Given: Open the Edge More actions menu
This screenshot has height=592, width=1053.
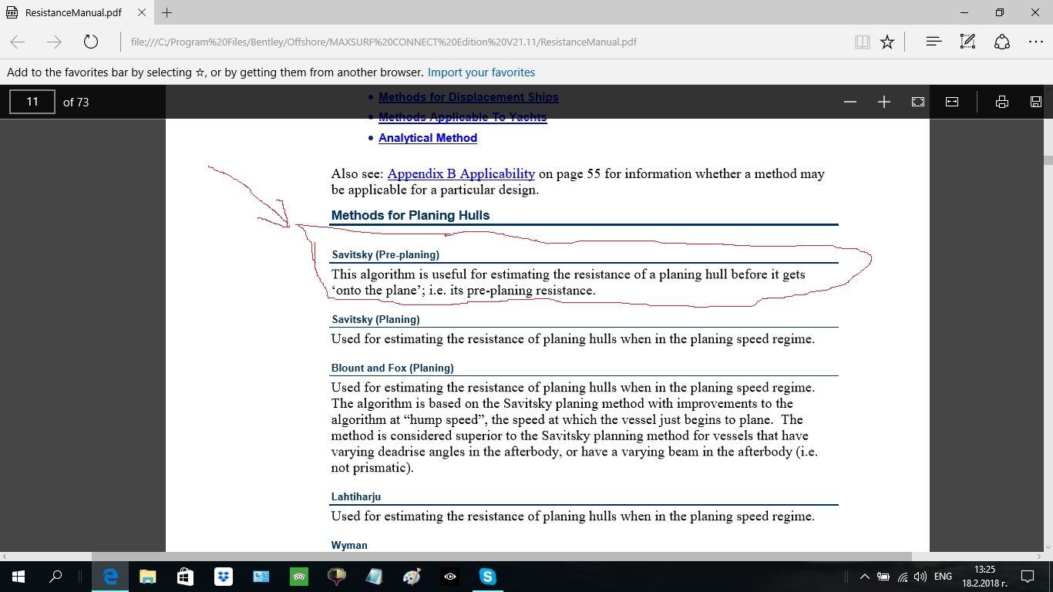Looking at the screenshot, I should tap(1036, 42).
